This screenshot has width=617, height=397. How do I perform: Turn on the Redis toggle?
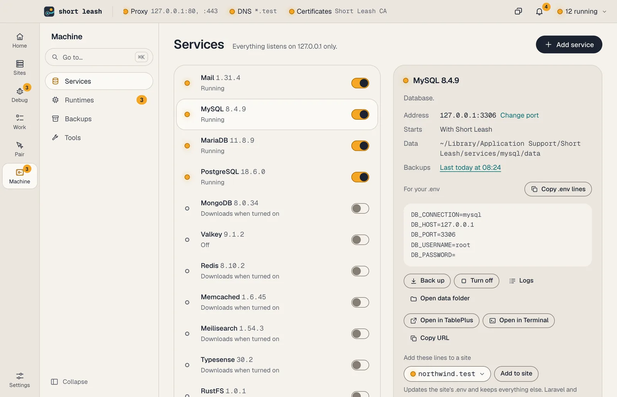click(x=360, y=271)
